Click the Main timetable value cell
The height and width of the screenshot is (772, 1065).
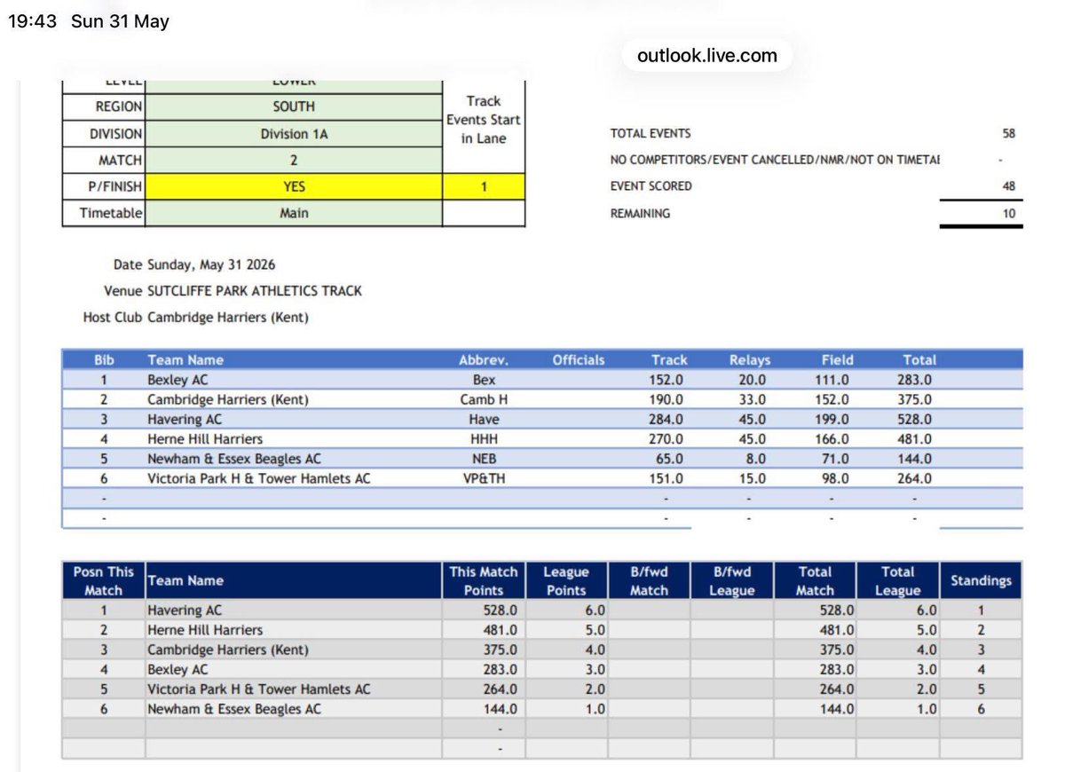click(x=294, y=214)
